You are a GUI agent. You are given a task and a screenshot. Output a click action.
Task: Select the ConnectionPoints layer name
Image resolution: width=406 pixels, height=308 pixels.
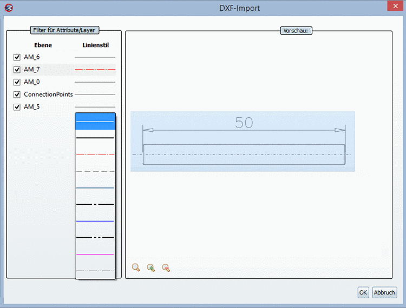coord(48,95)
